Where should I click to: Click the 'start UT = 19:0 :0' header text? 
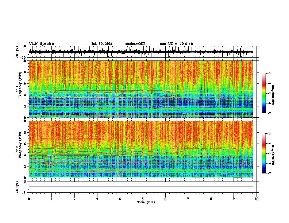click(176, 44)
